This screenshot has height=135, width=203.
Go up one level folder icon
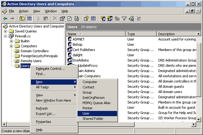[22, 19]
